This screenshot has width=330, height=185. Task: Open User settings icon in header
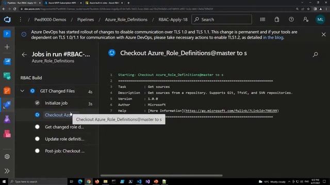coord(306,20)
